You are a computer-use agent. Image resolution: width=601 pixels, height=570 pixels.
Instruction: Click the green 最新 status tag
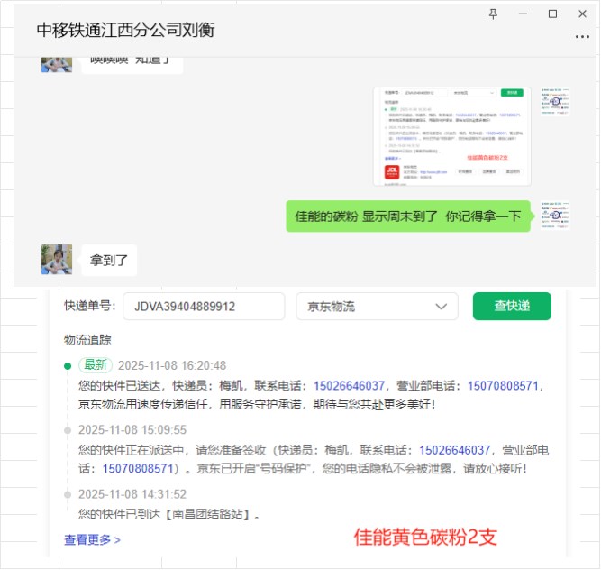(x=96, y=365)
